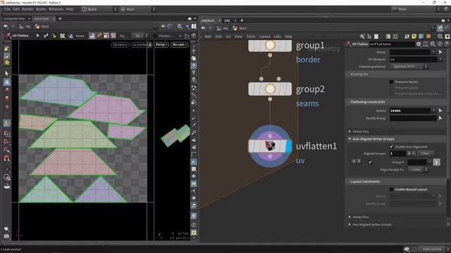Switch to the Scene View tab
Image resolution: width=451 pixels, height=253 pixels.
point(42,19)
